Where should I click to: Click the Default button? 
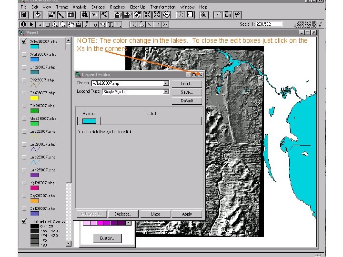(x=187, y=101)
